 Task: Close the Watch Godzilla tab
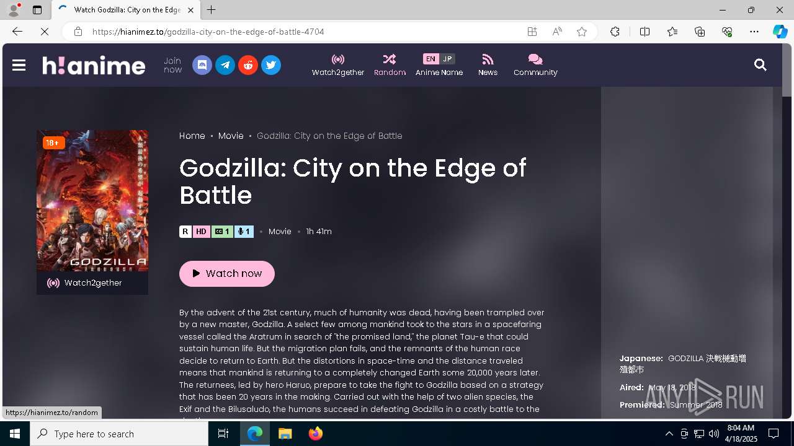[x=190, y=10]
